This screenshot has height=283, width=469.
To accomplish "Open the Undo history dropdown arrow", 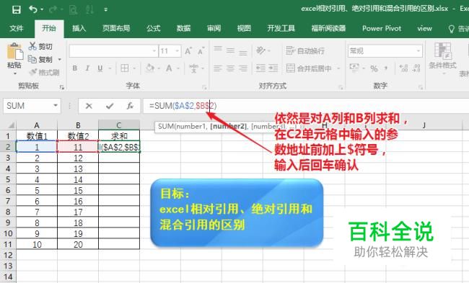I will click(x=42, y=9).
